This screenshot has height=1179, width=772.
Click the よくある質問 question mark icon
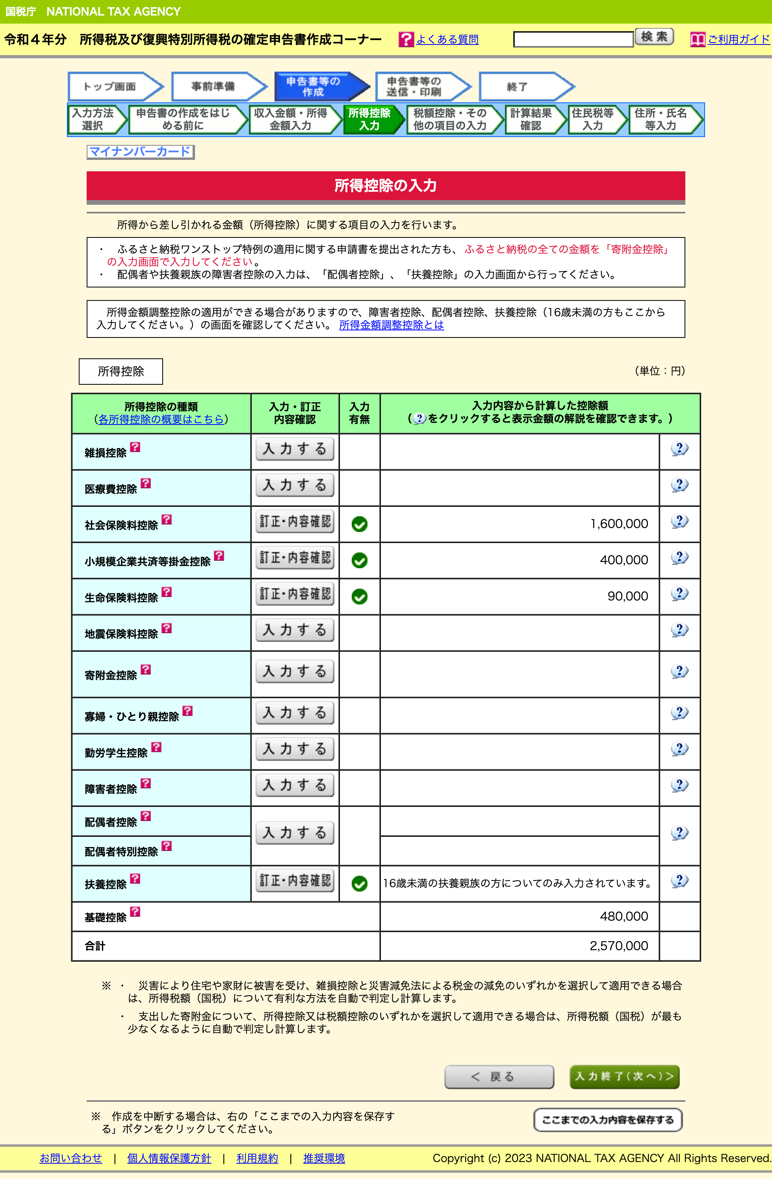click(x=406, y=40)
